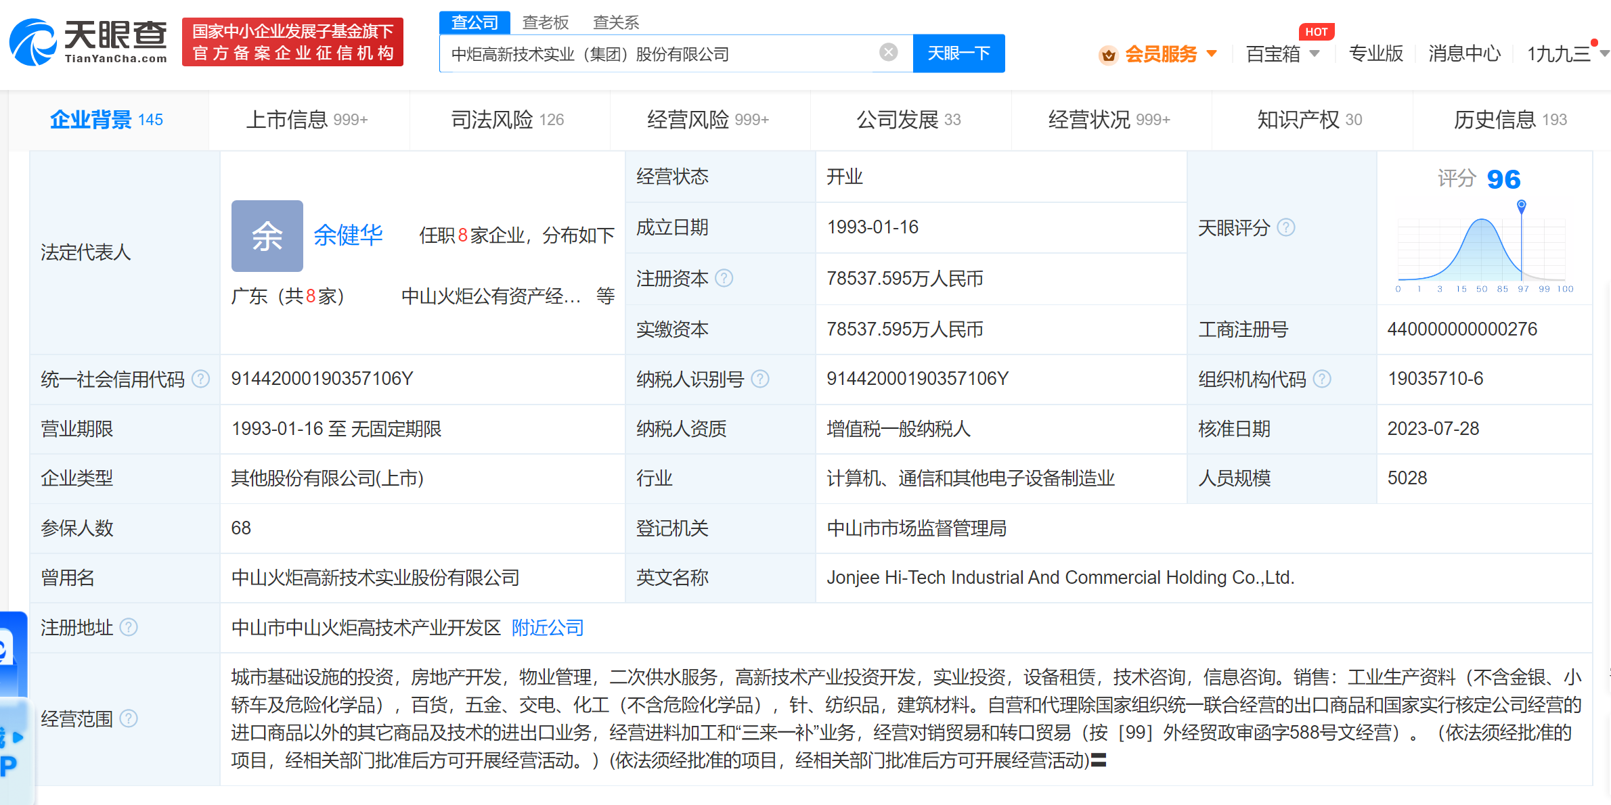Click the 余 avatar thumbnail
Screen dimensions: 1611x805
click(x=267, y=236)
